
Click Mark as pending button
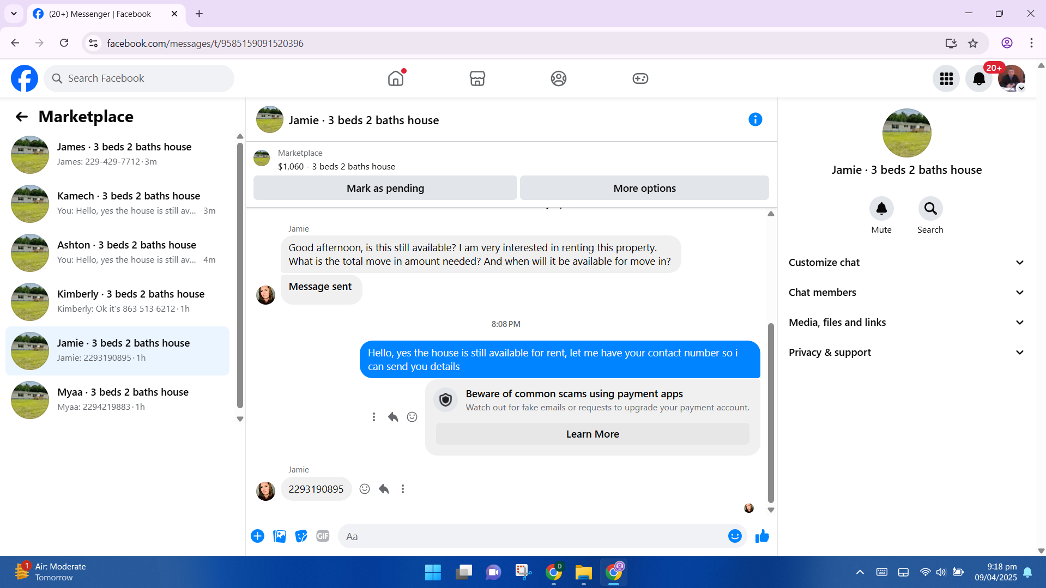click(x=385, y=188)
